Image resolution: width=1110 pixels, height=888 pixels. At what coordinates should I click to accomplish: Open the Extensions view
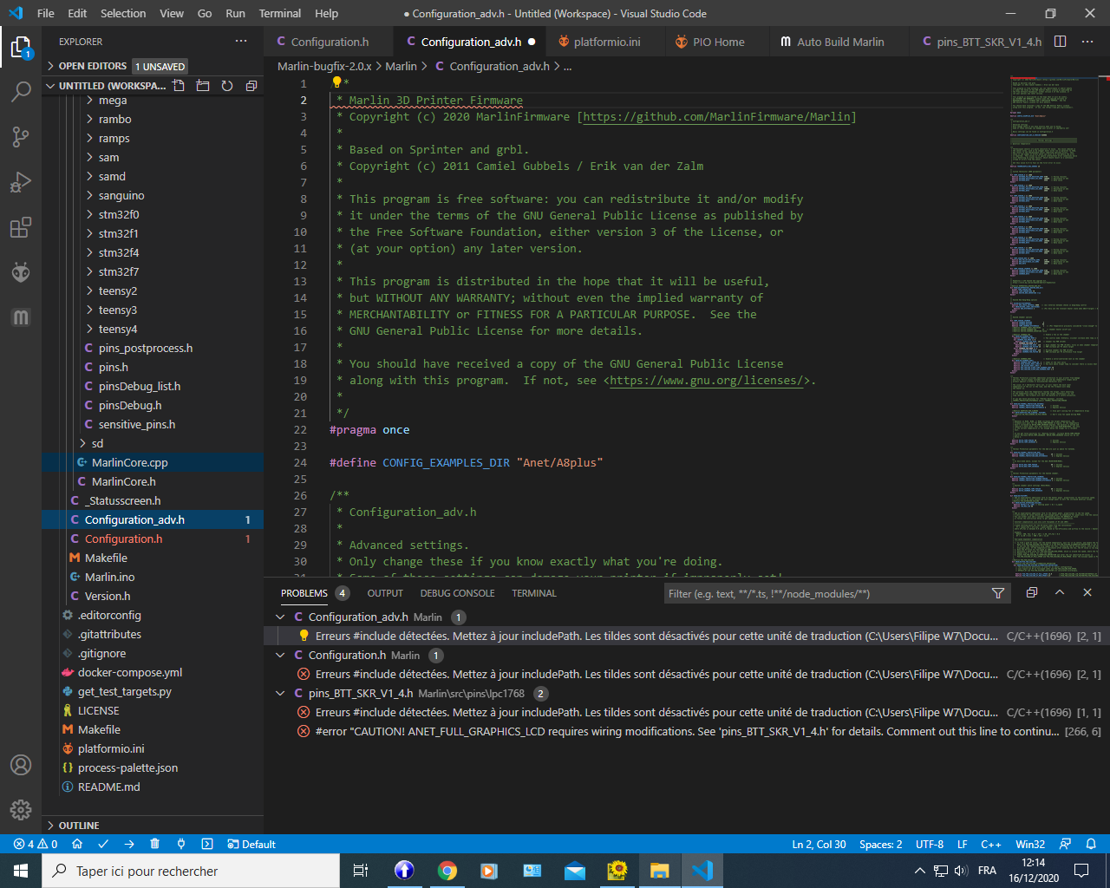(21, 228)
